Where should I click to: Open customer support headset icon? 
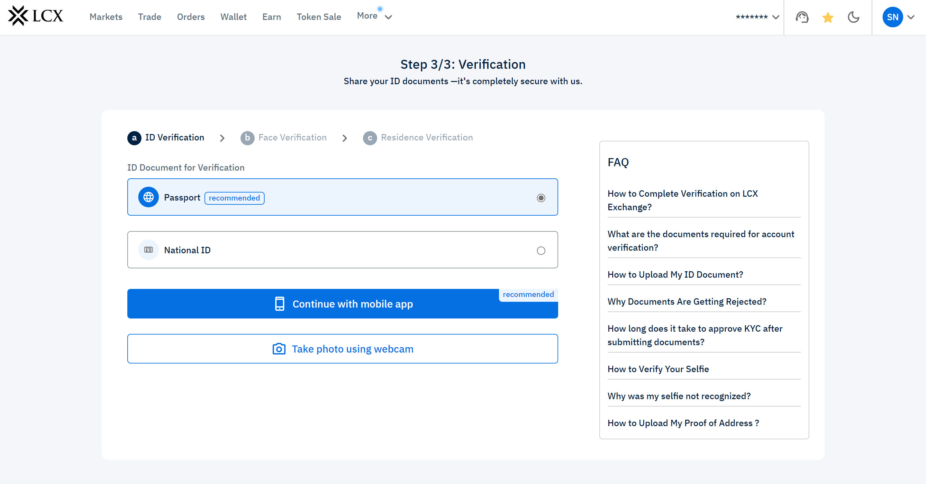(x=802, y=17)
